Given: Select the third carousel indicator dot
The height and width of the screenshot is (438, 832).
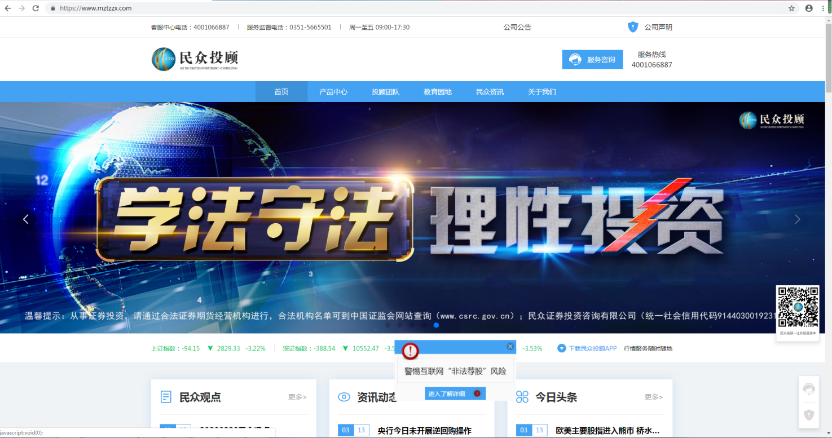Looking at the screenshot, I should pos(412,325).
